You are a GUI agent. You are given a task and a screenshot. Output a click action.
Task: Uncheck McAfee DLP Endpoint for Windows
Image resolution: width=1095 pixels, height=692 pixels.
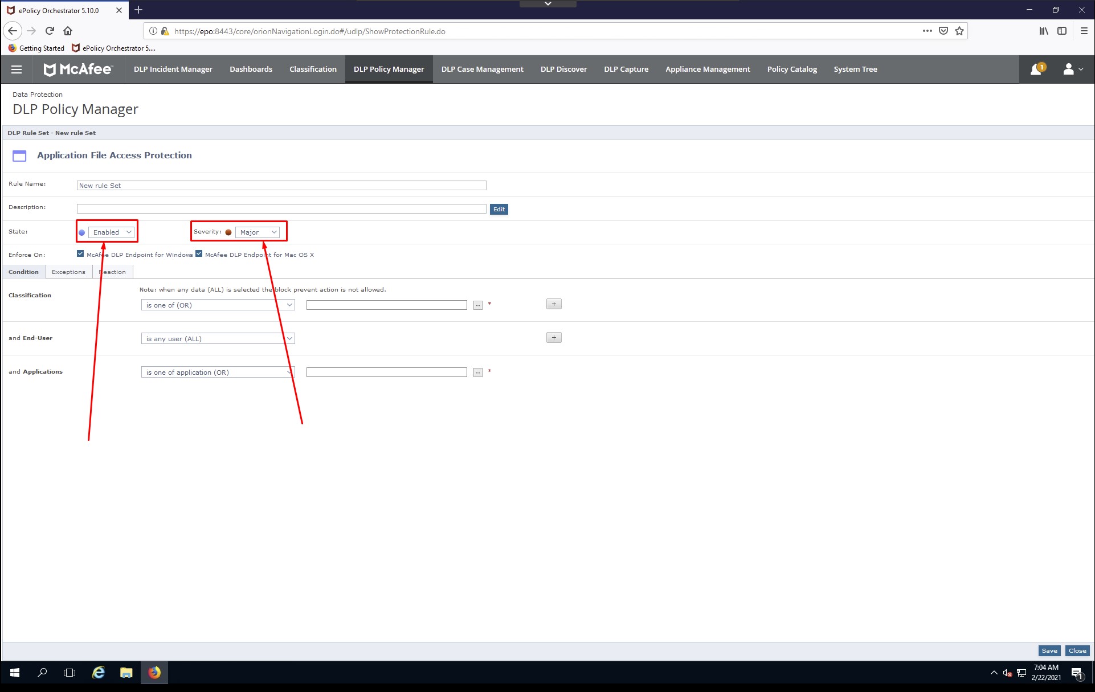pyautogui.click(x=80, y=254)
